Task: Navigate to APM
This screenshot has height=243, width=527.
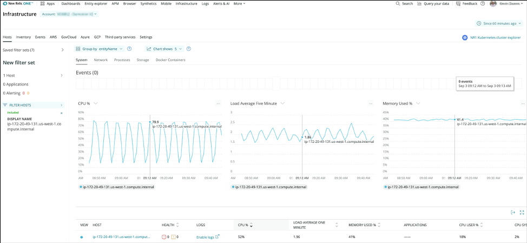Action: 115,4
